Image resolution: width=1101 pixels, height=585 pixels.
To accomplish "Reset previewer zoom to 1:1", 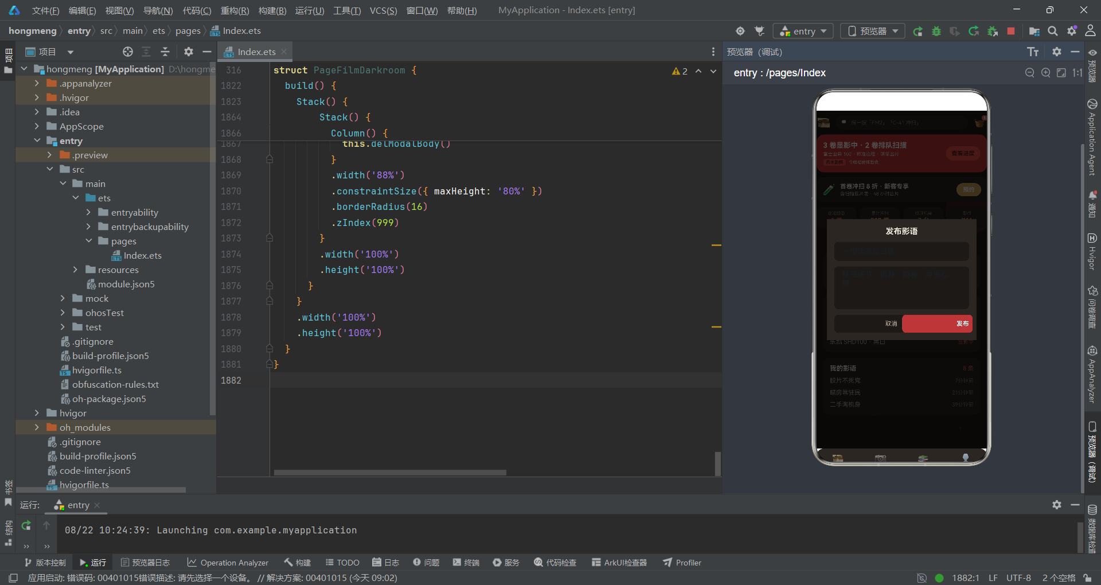I will point(1077,73).
